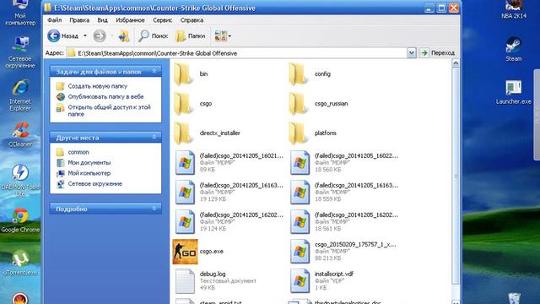Screen dimensions: 540x304
Task: Minimize the Counter-Strike Global Offensive window
Action: [x=429, y=8]
